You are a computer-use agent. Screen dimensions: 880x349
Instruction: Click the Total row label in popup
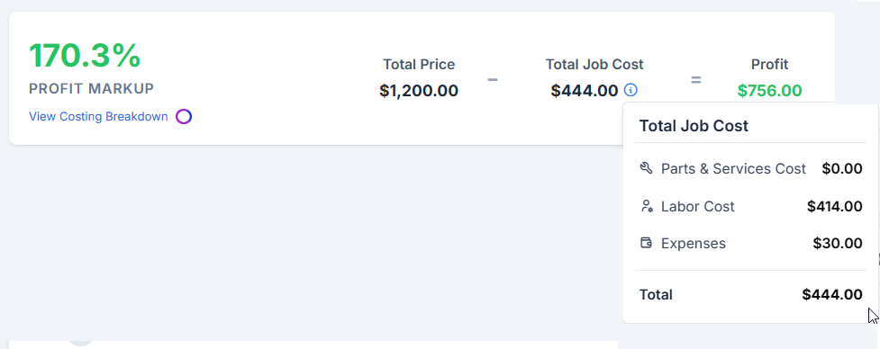(x=656, y=295)
